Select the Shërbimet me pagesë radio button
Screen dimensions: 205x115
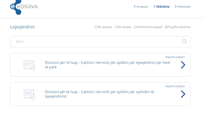135,27
